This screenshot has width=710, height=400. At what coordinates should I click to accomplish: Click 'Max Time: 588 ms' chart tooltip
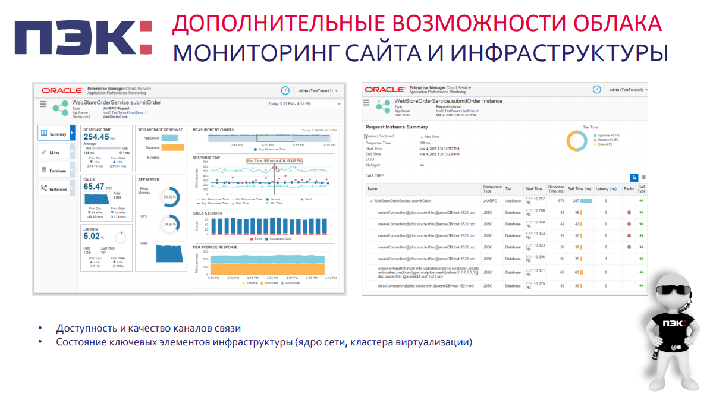tap(274, 161)
